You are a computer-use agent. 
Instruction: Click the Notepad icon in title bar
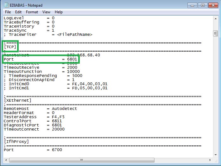click(x=6, y=5)
